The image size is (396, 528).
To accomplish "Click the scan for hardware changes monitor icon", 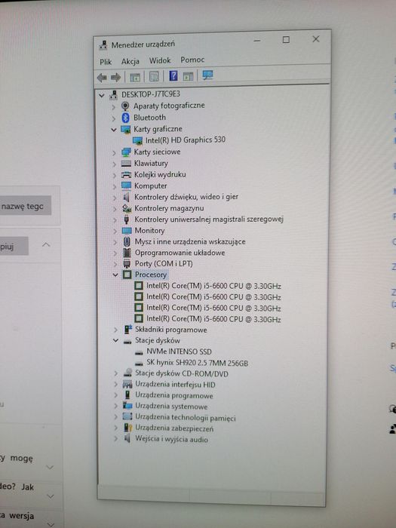I will point(207,75).
